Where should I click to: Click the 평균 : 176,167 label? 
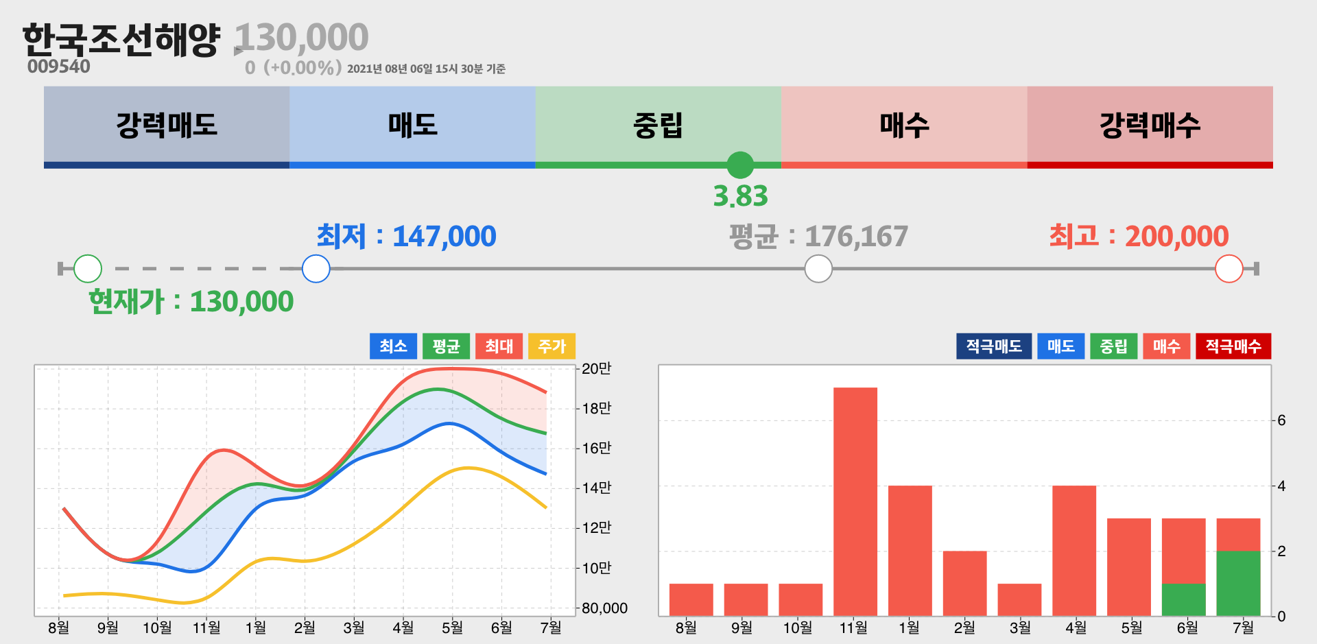(818, 237)
